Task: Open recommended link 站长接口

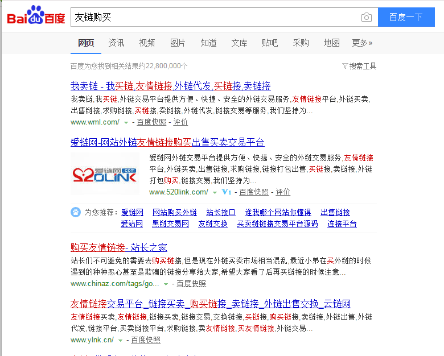Action: click(221, 212)
